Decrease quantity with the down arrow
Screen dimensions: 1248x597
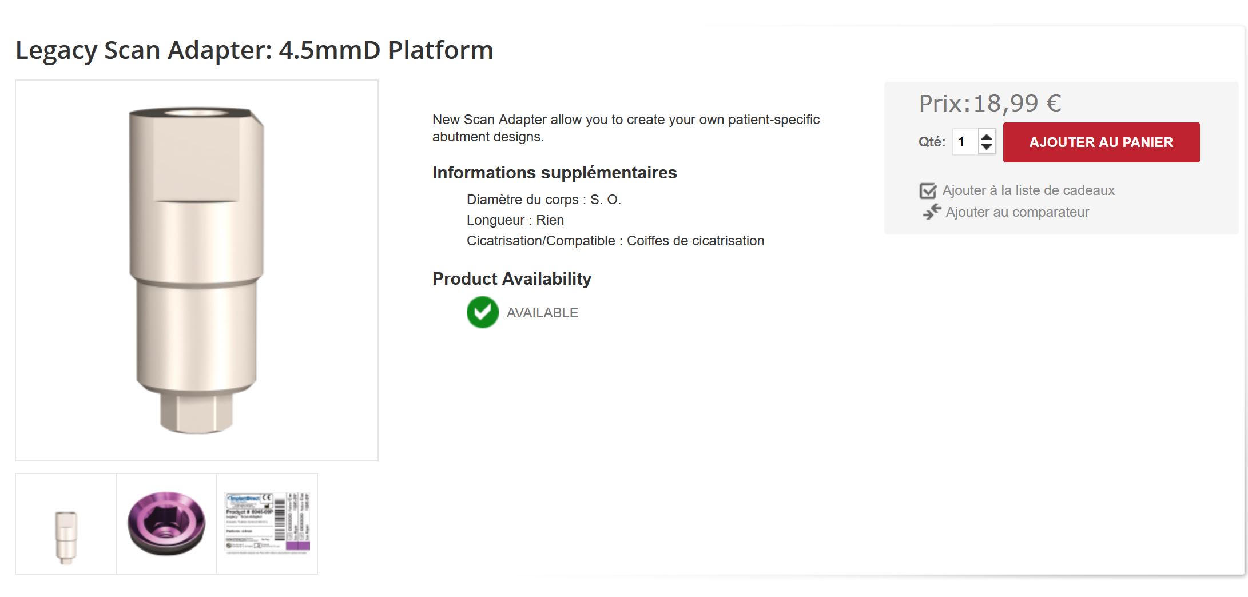pos(986,147)
